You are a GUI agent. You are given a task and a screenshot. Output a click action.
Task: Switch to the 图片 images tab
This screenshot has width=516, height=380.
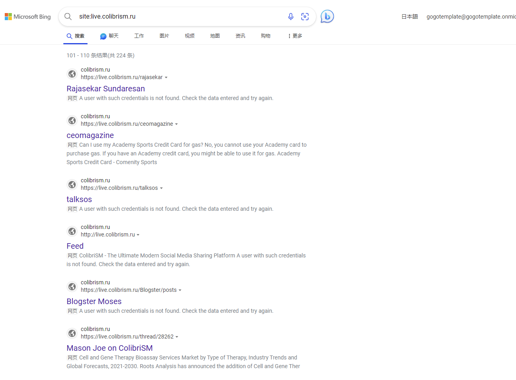pos(164,36)
